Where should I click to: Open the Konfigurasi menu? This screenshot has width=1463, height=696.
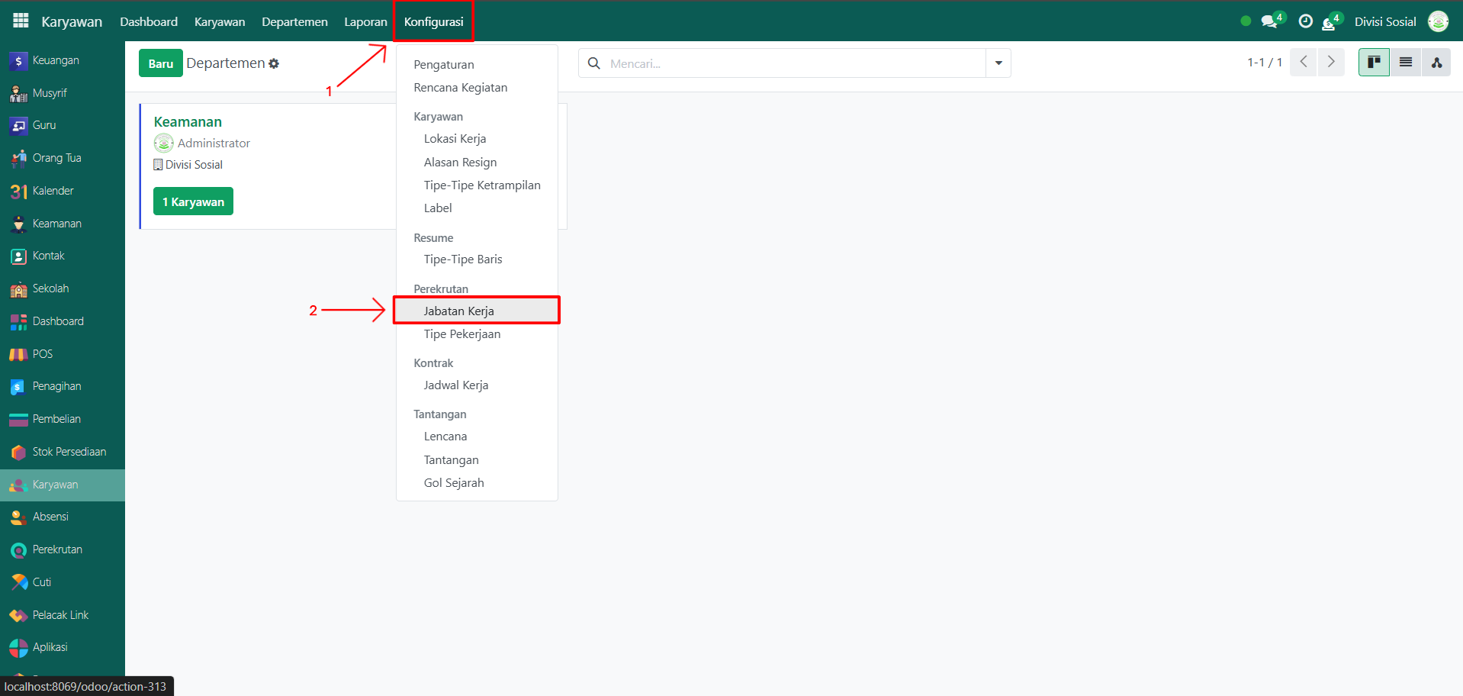pyautogui.click(x=433, y=21)
